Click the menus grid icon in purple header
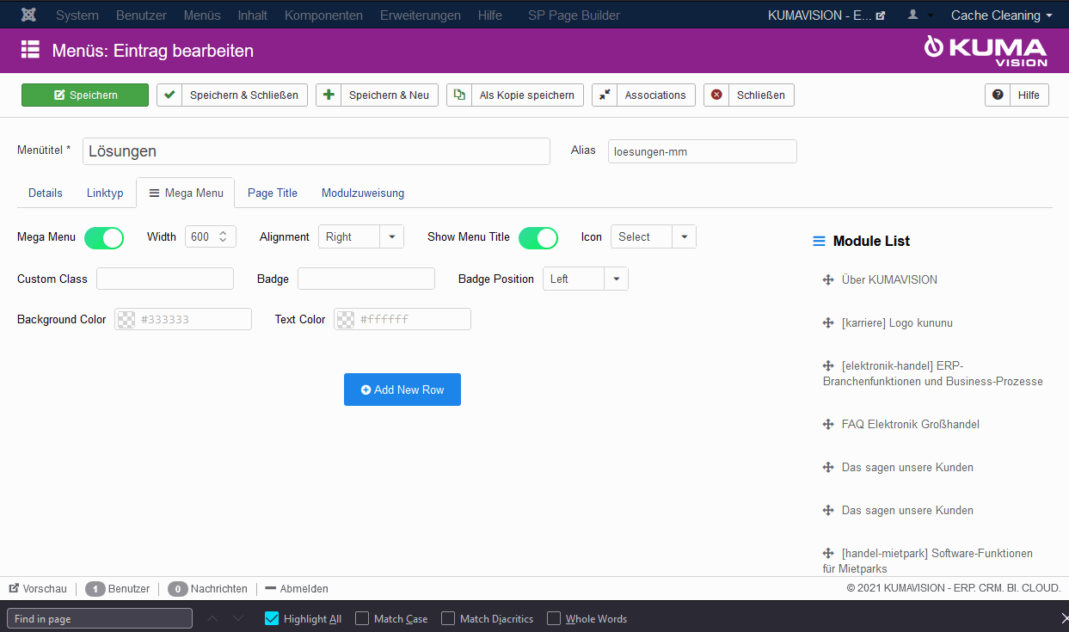This screenshot has height=632, width=1069. 31,50
